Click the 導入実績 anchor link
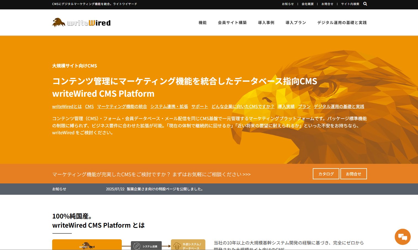 [x=286, y=106]
